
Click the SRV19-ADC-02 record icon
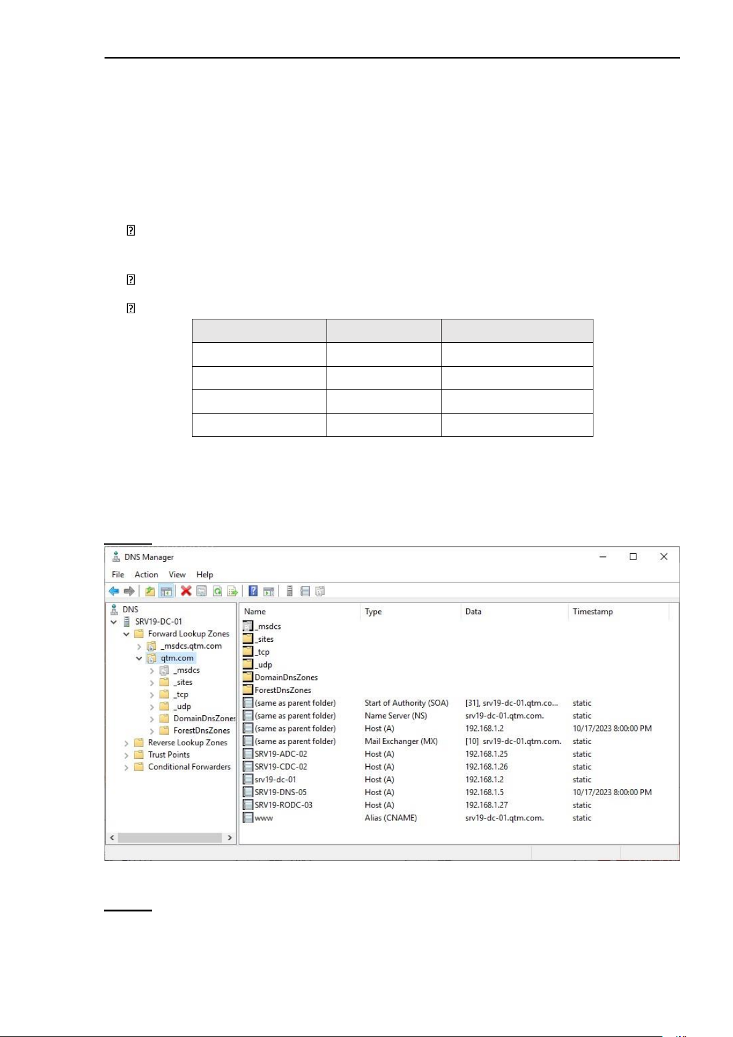coord(248,754)
